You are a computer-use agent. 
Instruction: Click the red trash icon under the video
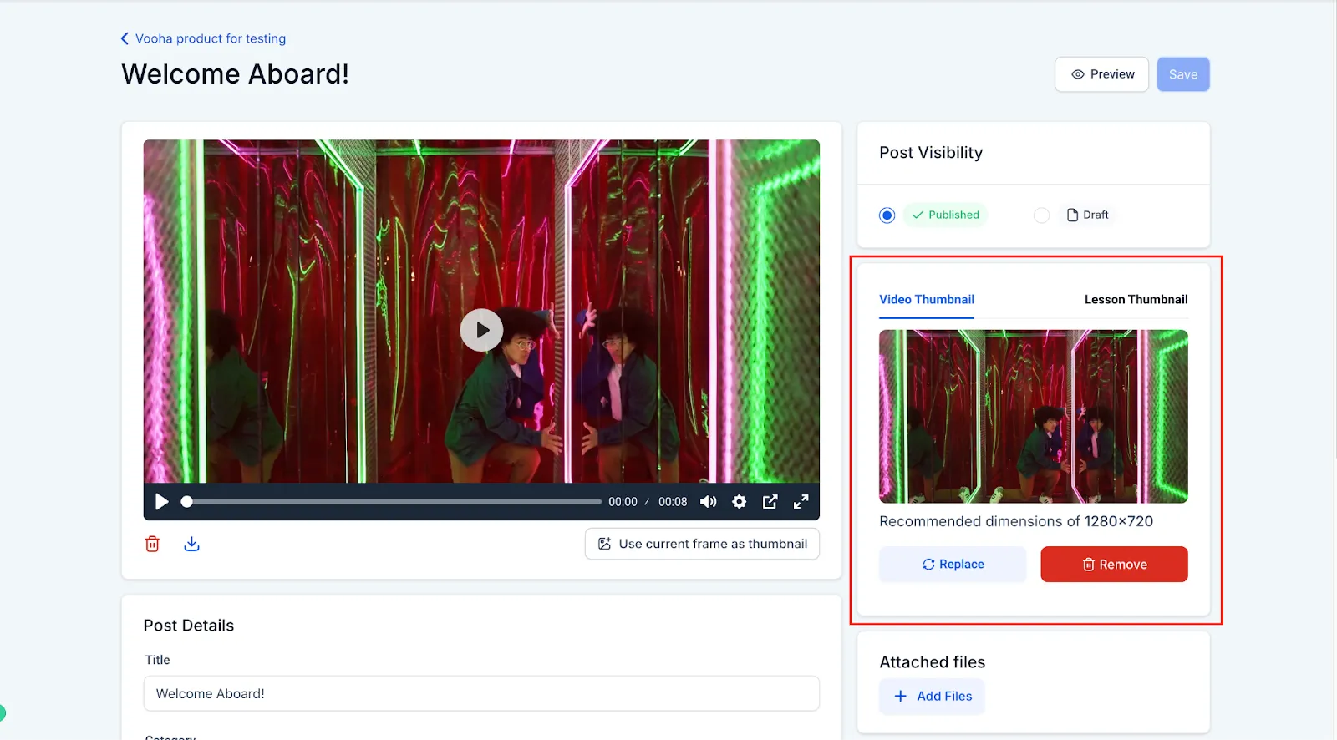tap(152, 544)
